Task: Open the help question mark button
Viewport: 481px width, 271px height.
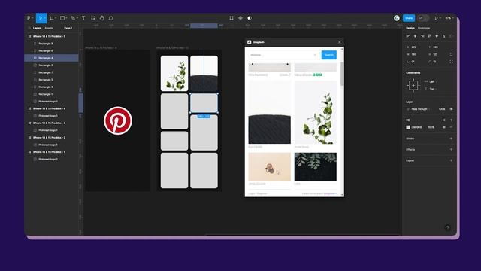Action: tap(448, 227)
